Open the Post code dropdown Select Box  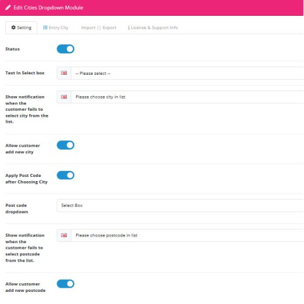coord(180,206)
